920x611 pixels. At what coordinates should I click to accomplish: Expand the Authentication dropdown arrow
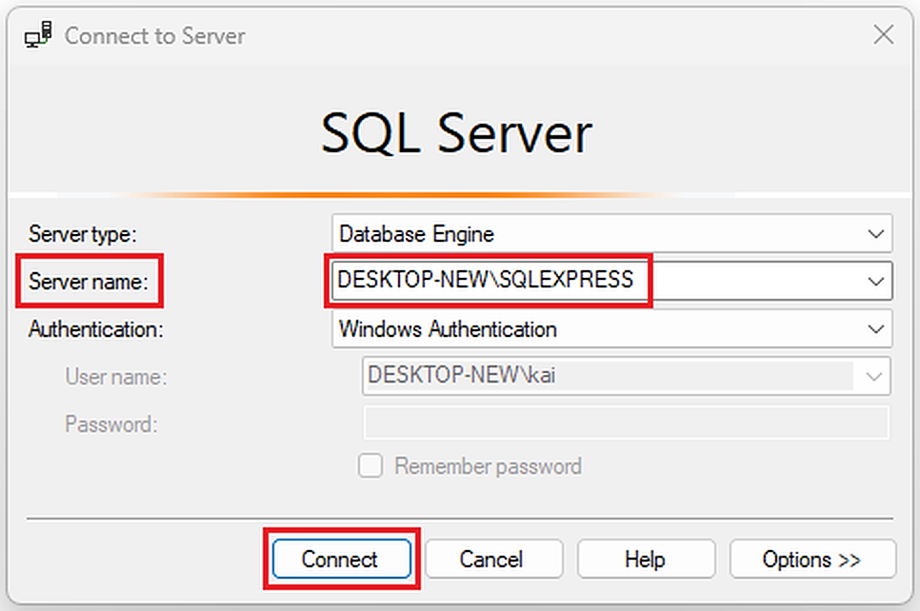point(875,329)
